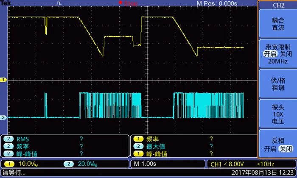Select the CH2 menu title tab

click(x=278, y=5)
